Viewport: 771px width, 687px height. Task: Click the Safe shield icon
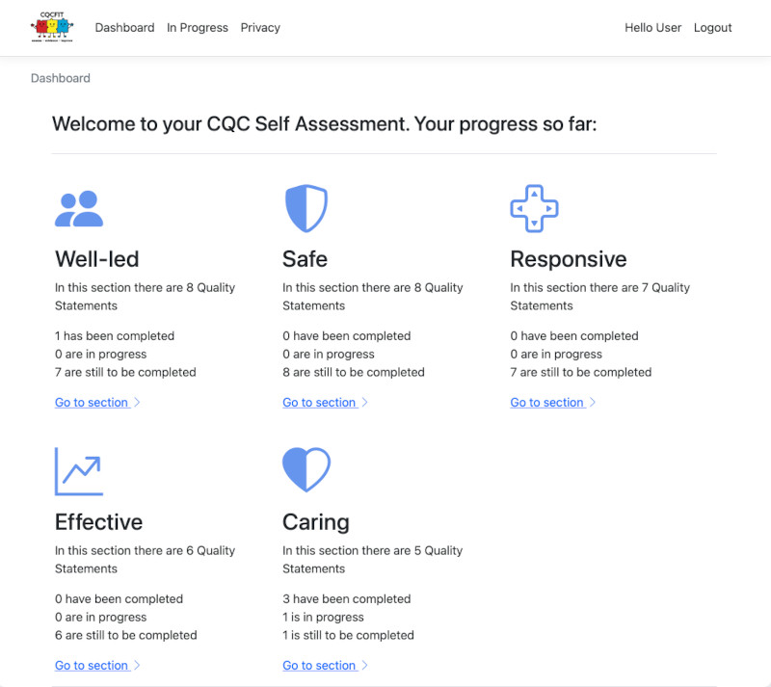pos(306,208)
